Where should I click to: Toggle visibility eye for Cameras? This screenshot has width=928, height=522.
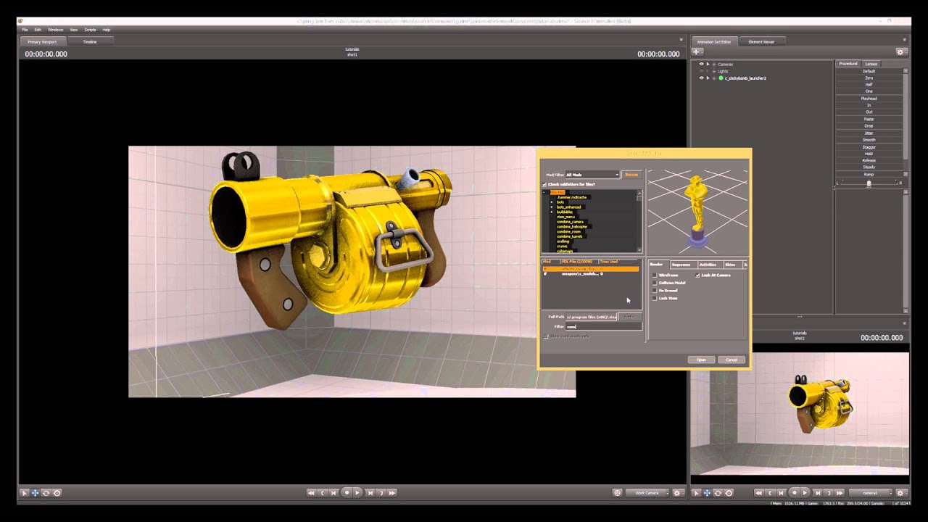tap(701, 64)
